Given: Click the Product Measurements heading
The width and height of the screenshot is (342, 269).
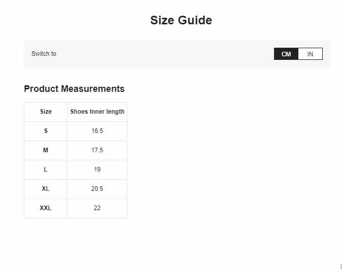Looking at the screenshot, I should coord(74,89).
